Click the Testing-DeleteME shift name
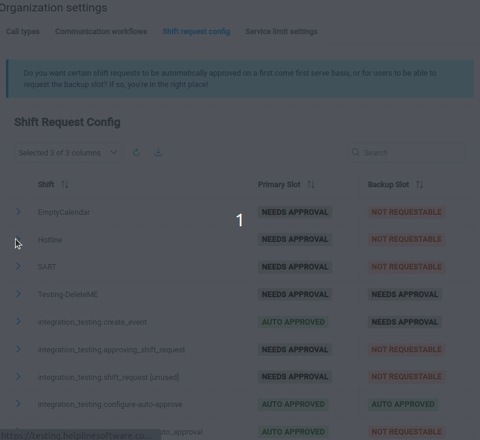480x440 pixels. (x=68, y=294)
